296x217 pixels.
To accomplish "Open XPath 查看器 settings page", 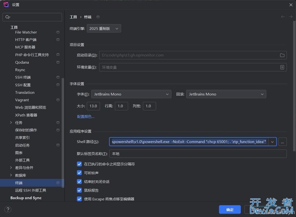I will [26, 115].
